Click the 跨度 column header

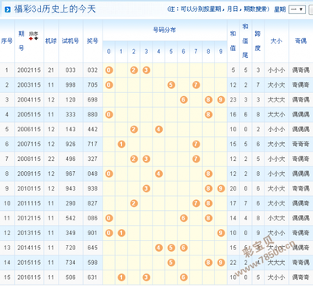tap(257, 41)
